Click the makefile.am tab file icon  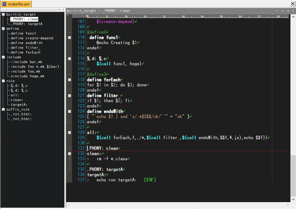click(4, 4)
